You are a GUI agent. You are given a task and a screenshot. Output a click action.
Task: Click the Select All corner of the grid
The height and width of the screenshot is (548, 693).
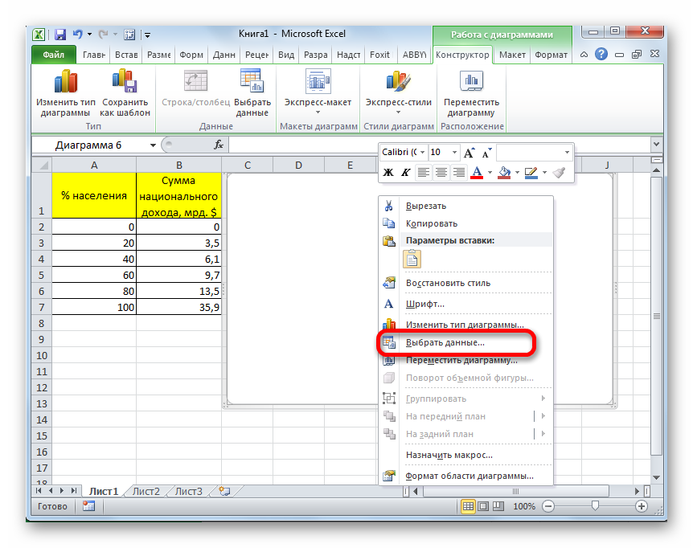(x=43, y=166)
